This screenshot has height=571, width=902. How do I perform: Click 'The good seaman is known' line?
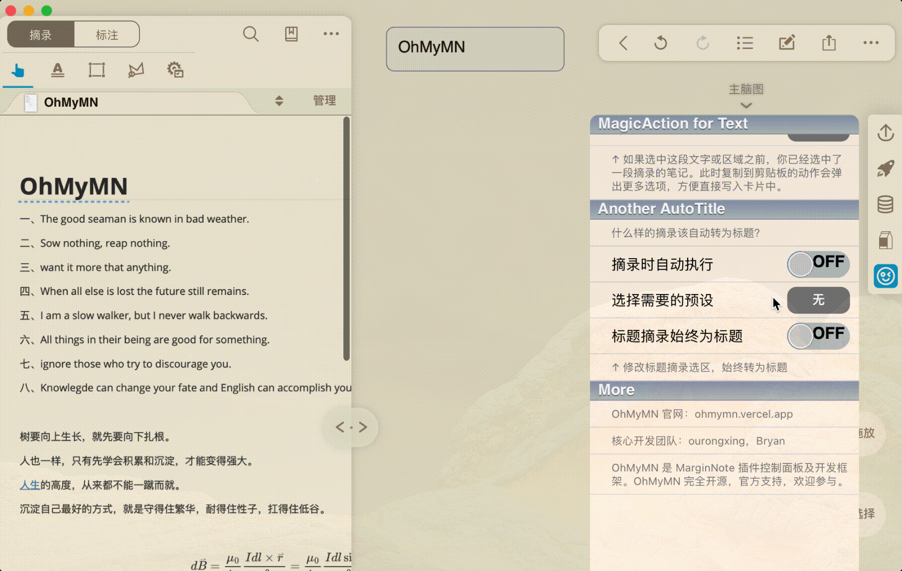click(x=135, y=219)
